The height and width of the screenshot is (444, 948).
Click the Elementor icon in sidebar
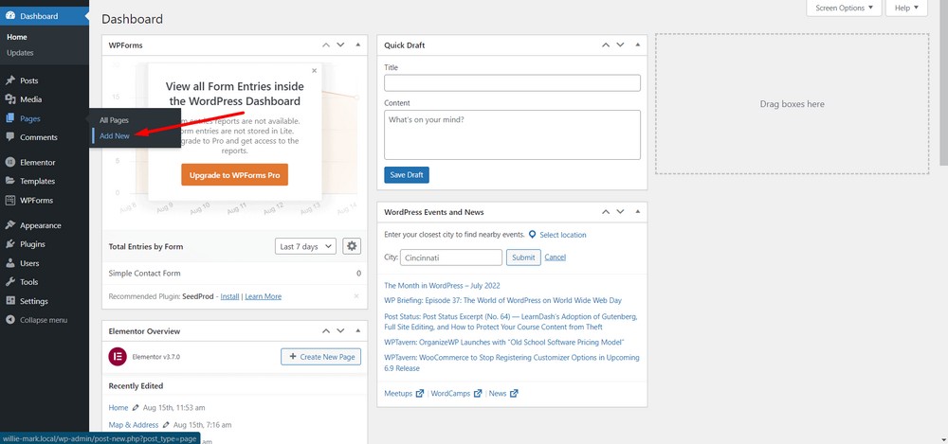click(9, 163)
